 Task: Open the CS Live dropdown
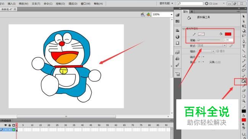coord(224,3)
